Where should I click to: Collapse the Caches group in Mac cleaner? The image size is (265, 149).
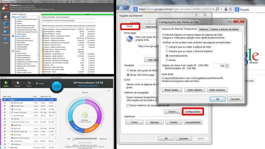tap(8, 100)
